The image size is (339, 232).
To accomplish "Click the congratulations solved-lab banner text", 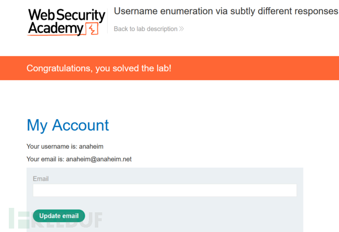I will coord(99,68).
